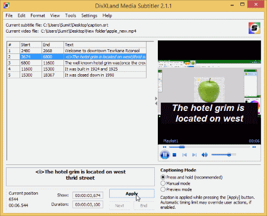Click end time 18367 in row 5
Viewport: 267px width, 216px height.
[53, 75]
